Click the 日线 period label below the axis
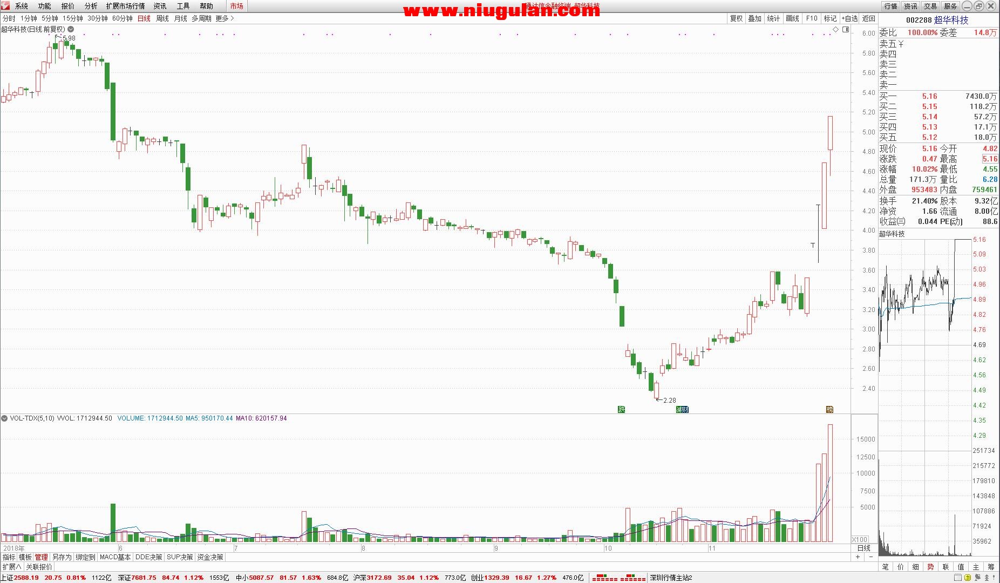 (864, 548)
